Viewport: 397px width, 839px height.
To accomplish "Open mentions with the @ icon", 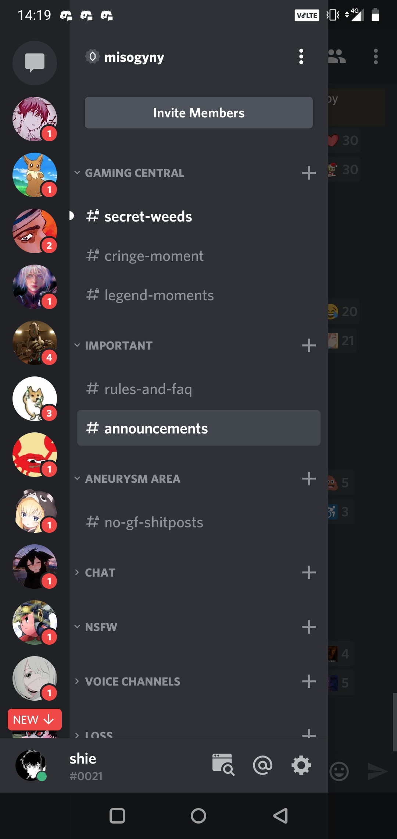I will 262,765.
